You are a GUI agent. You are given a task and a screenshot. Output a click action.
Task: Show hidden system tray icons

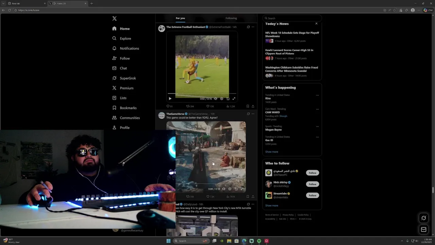[402, 241]
